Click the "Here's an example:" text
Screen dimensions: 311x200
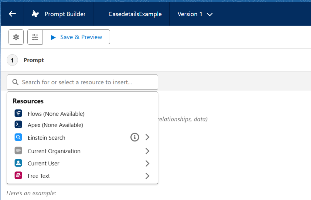pos(31,193)
